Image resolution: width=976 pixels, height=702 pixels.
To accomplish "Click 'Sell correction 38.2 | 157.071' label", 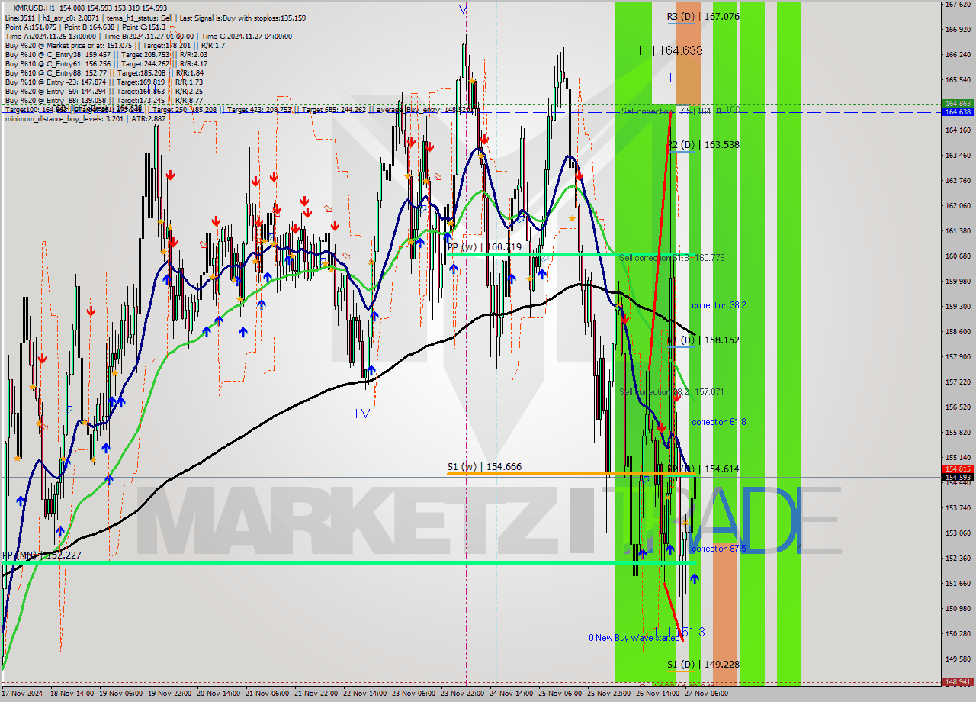I will [672, 392].
